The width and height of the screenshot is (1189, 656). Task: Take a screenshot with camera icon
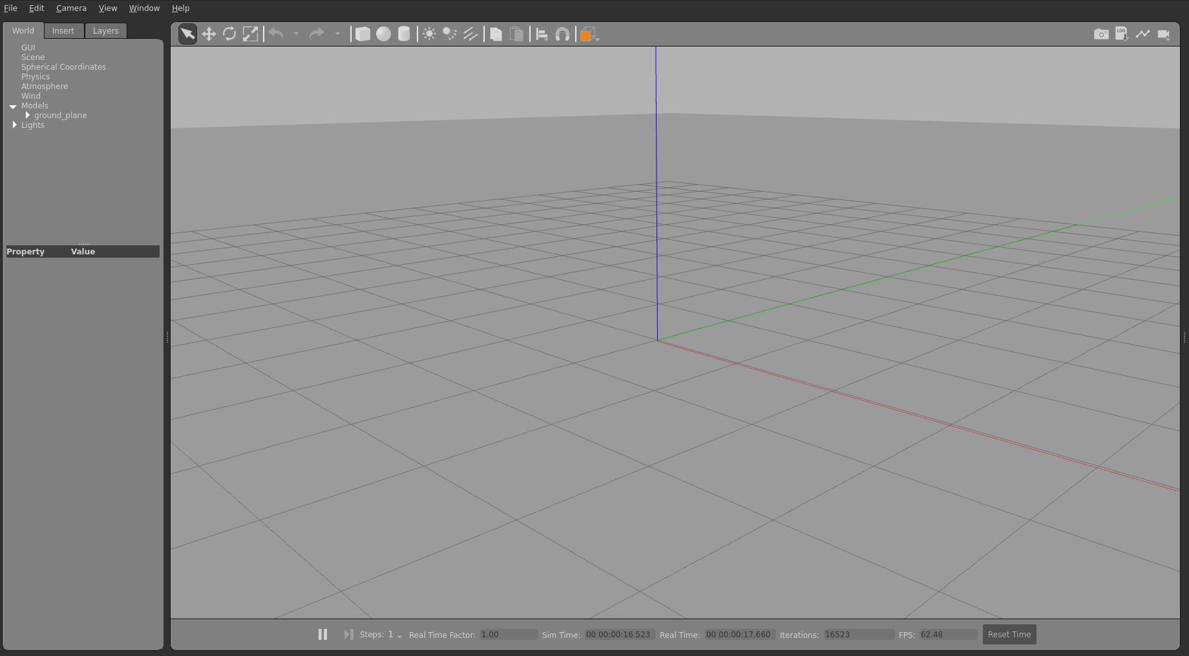pos(1101,34)
